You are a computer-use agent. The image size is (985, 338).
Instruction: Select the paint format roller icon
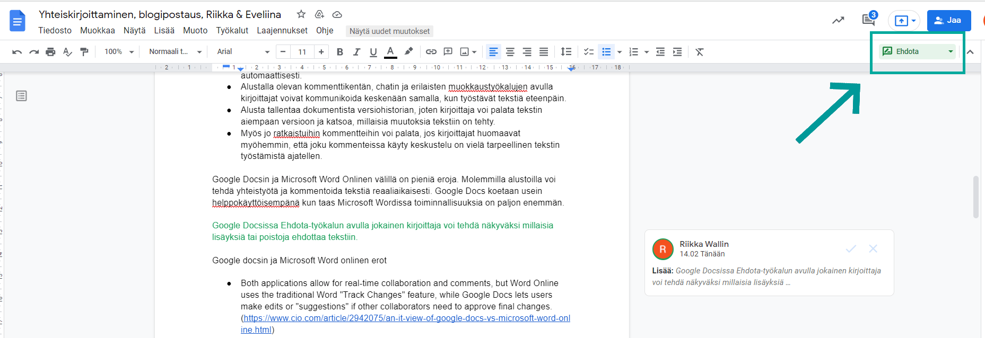point(84,52)
